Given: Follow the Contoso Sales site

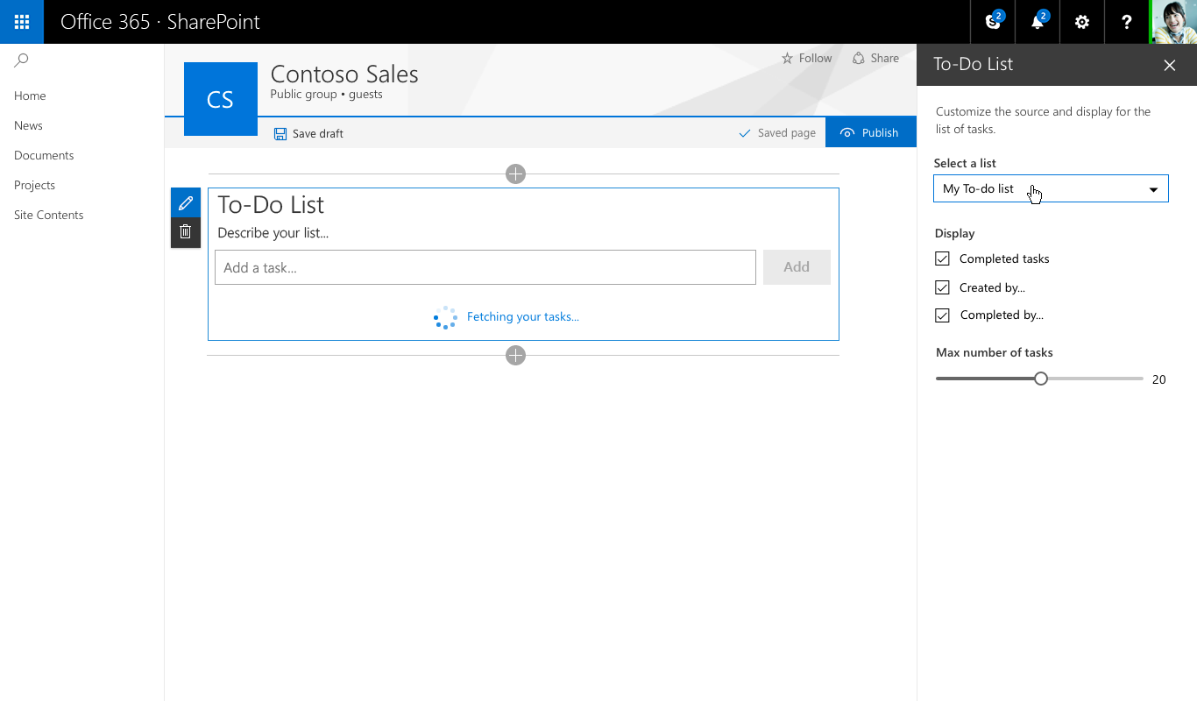Looking at the screenshot, I should 807,58.
